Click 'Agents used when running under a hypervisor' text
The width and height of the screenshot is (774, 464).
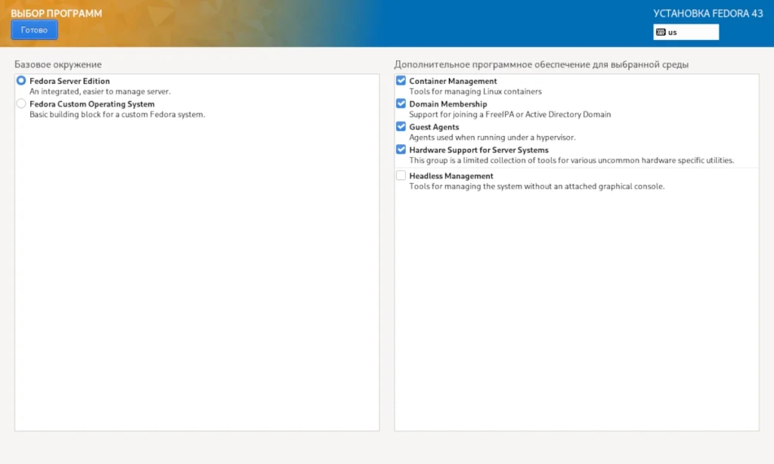492,138
